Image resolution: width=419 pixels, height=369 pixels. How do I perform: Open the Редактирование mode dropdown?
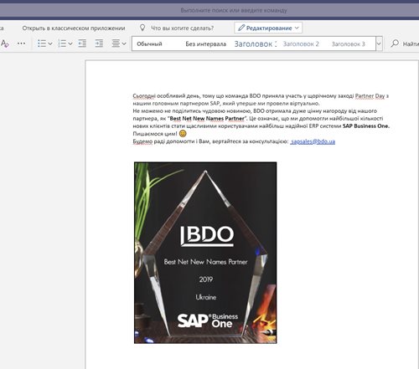coord(268,28)
